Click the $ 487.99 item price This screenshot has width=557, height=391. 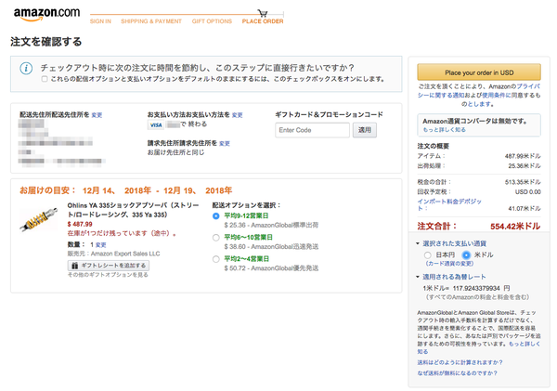tap(80, 224)
